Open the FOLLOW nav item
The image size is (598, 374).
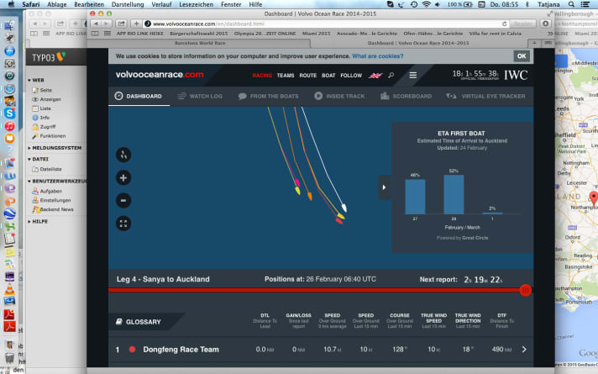tap(351, 76)
